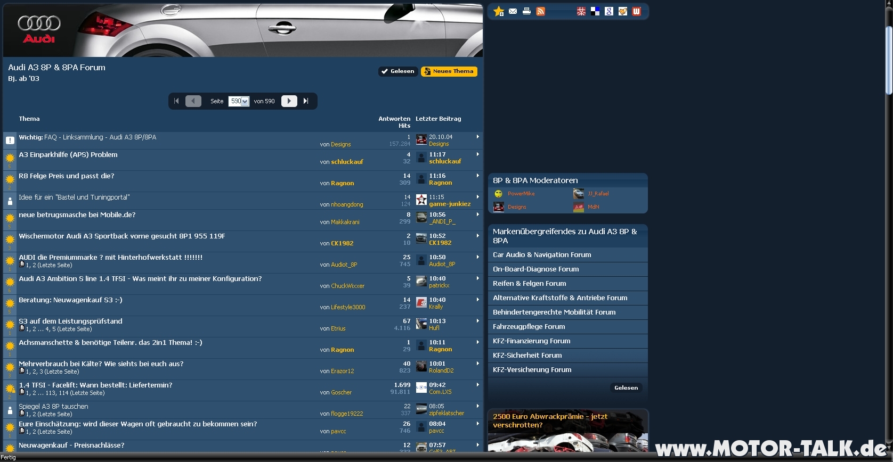Go to the previous page arrow
Screen dimensions: 893x462
193,101
